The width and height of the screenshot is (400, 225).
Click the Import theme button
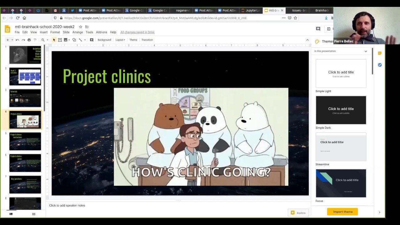342,212
